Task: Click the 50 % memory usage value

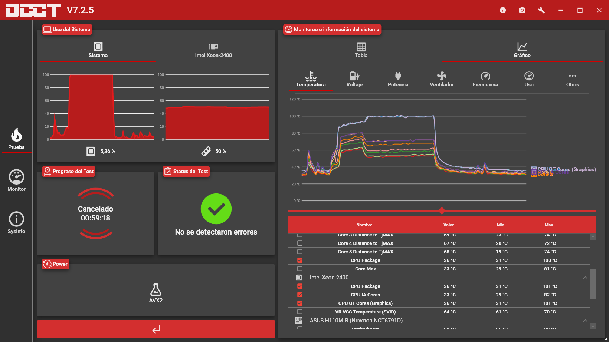Action: click(x=220, y=151)
